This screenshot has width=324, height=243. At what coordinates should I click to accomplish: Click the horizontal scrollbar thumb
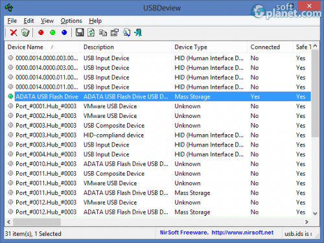37,222
